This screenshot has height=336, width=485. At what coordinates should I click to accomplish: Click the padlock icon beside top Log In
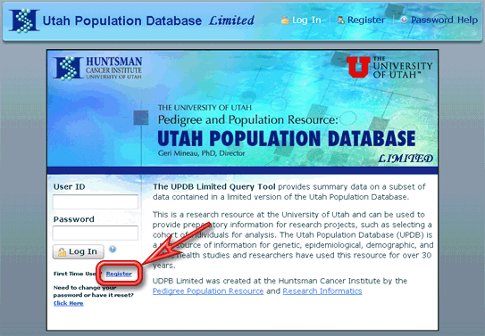click(285, 20)
